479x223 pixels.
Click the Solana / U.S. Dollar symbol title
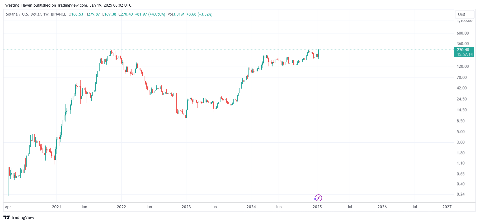point(36,14)
